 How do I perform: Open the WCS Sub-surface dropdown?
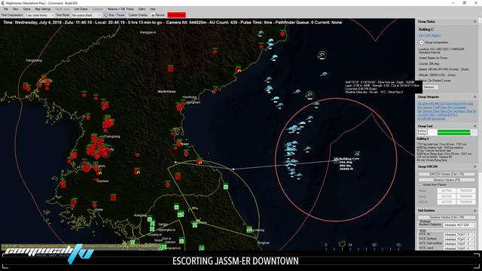pos(459,244)
